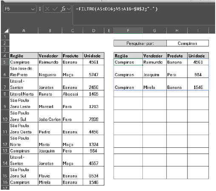
Task: Click the cell containing Litoral Norte
Action: (24, 94)
